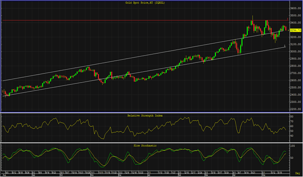Click marker 1 at the red line's end
303x177 pixels.
tap(287, 19)
